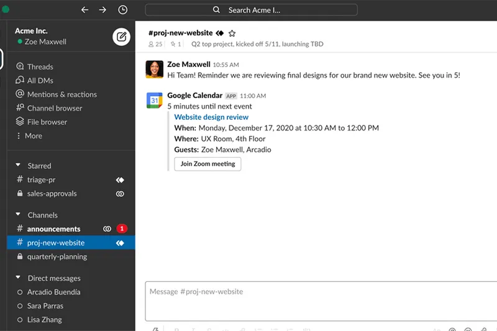Click Zoe Maxwell's avatar in the message
Screen dimensions: 497x331
tap(154, 69)
